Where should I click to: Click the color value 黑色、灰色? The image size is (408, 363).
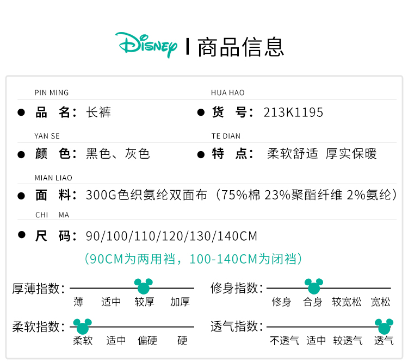pyautogui.click(x=118, y=154)
